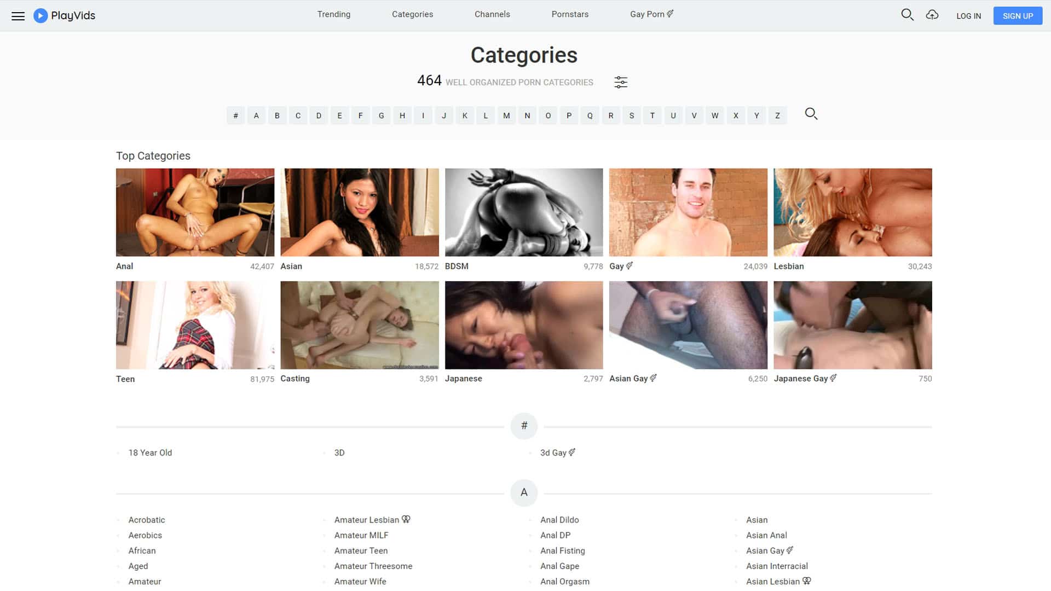
Task: Jump to the # symbol index button
Action: 235,115
